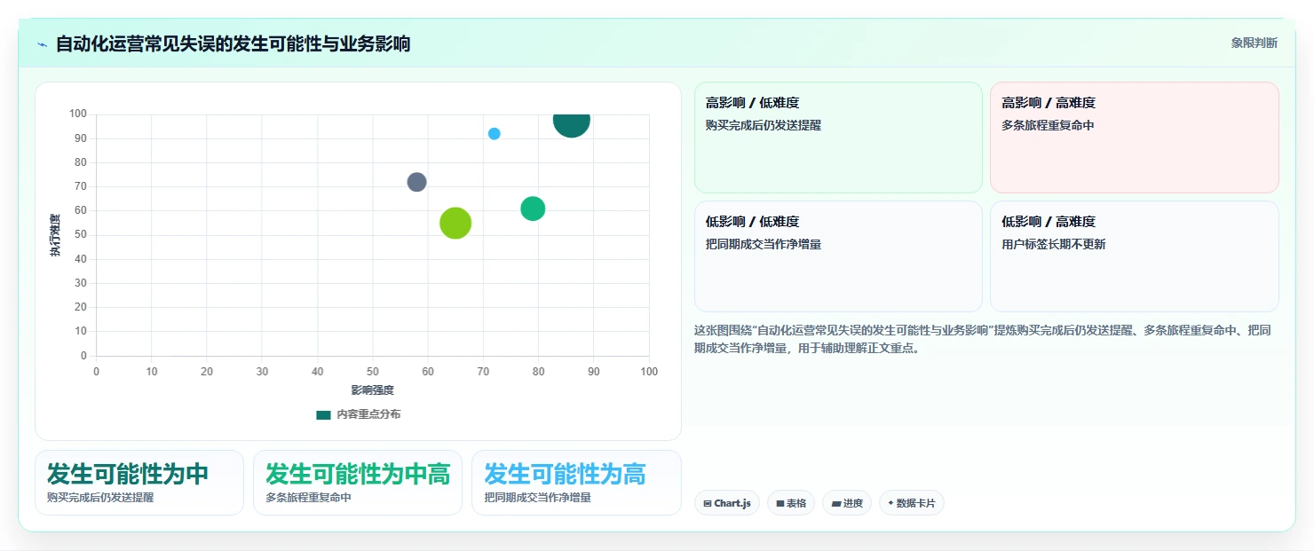Select the 高影响 / 低难度 quadrant card
This screenshot has width=1314, height=551.
[838, 138]
